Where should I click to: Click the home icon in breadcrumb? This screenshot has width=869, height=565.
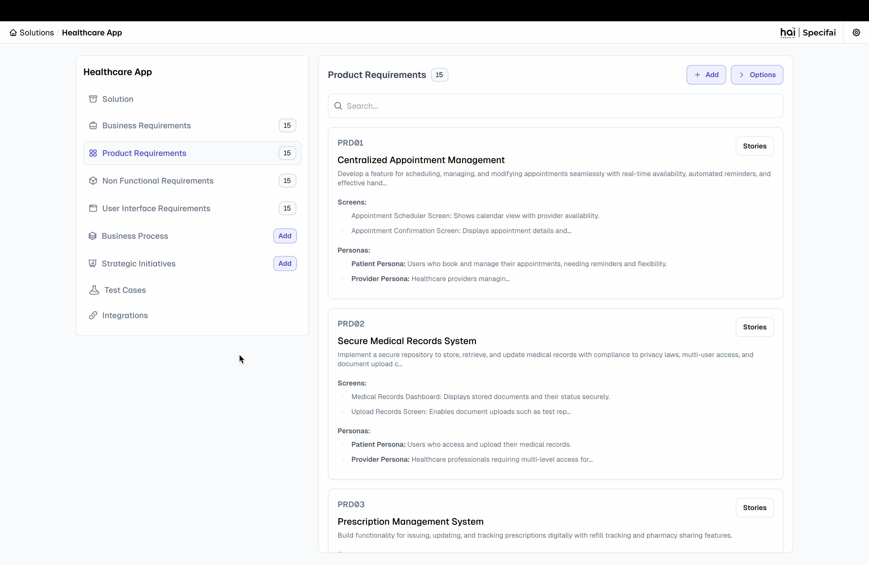click(13, 33)
